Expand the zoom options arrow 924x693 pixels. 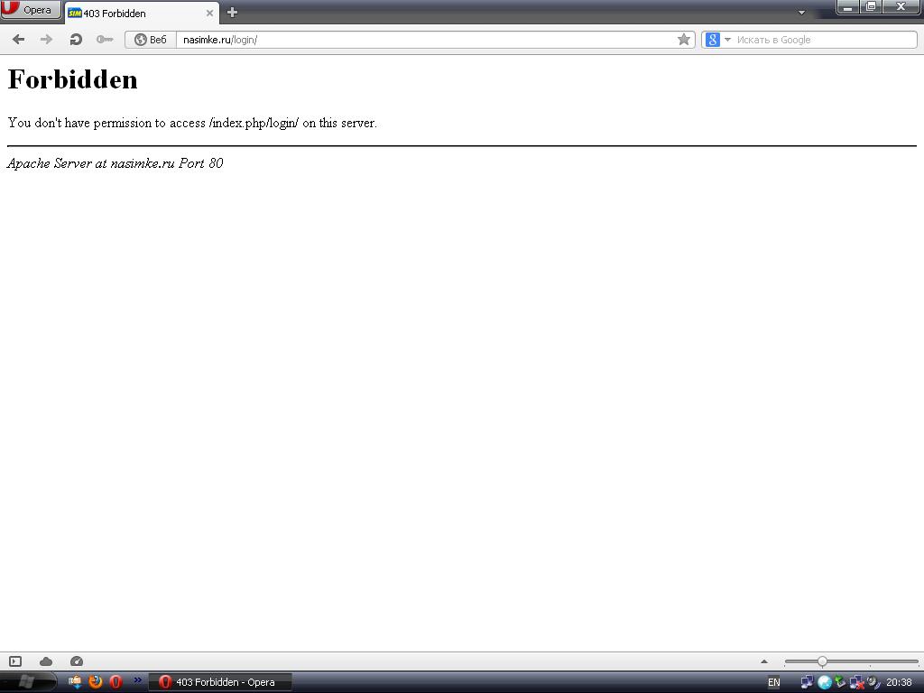(x=764, y=661)
